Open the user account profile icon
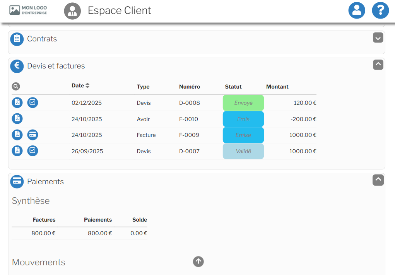 pyautogui.click(x=357, y=10)
